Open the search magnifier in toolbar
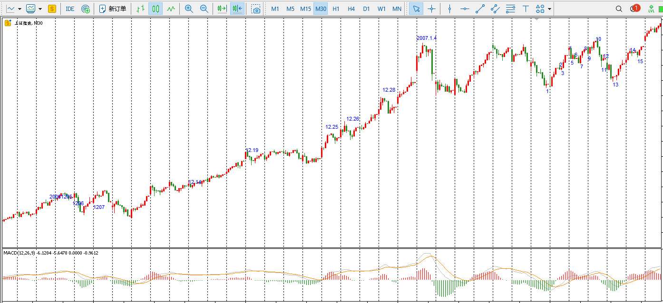This screenshot has width=663, height=303. 619,9
